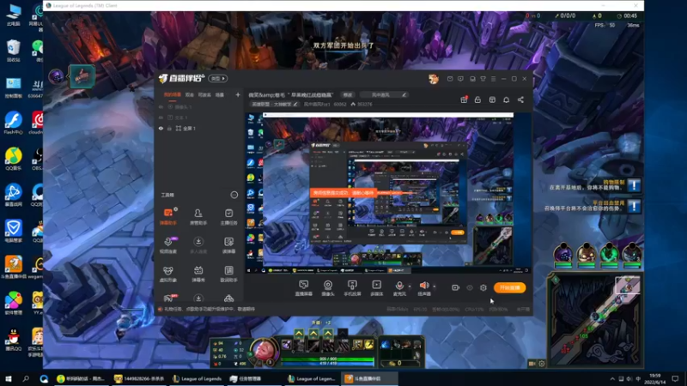Click the unlock padlock icon in room toolbar
Screen dimensions: 687x386
tap(477, 100)
